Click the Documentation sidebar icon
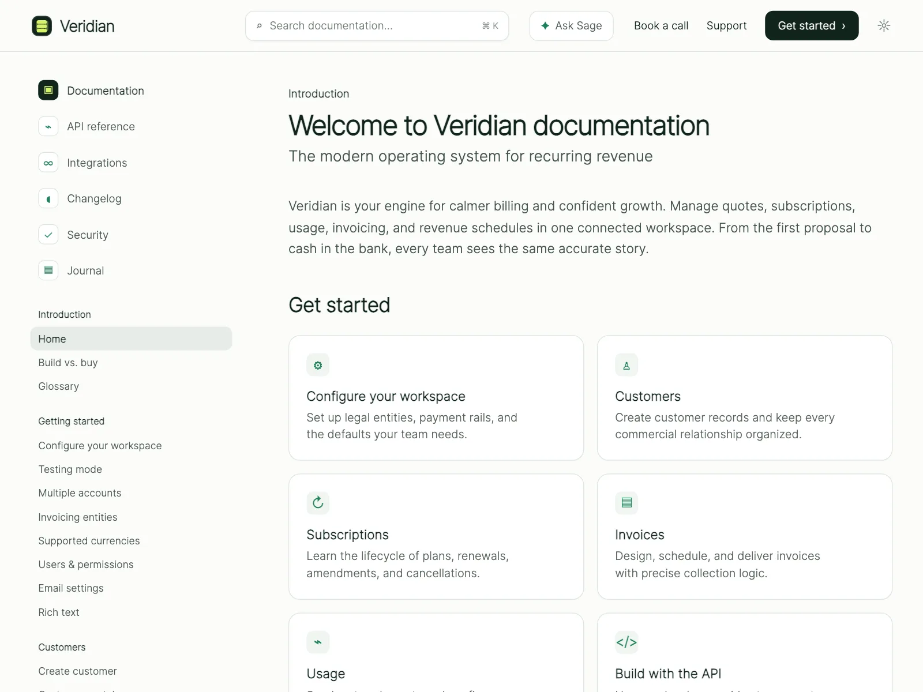923x692 pixels. click(48, 91)
